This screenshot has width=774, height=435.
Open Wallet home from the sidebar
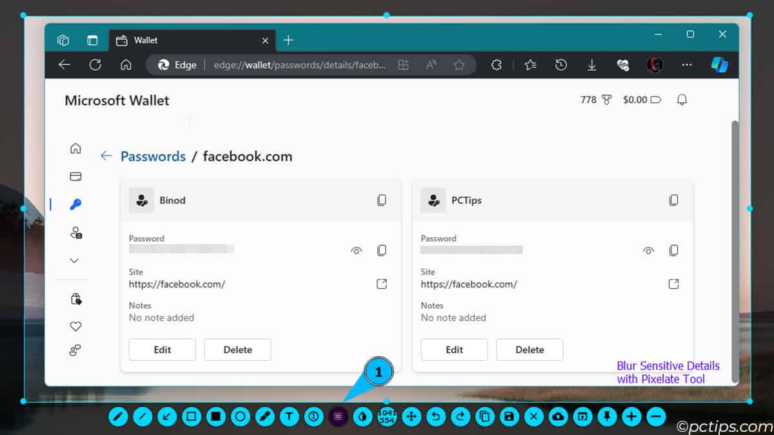click(75, 148)
